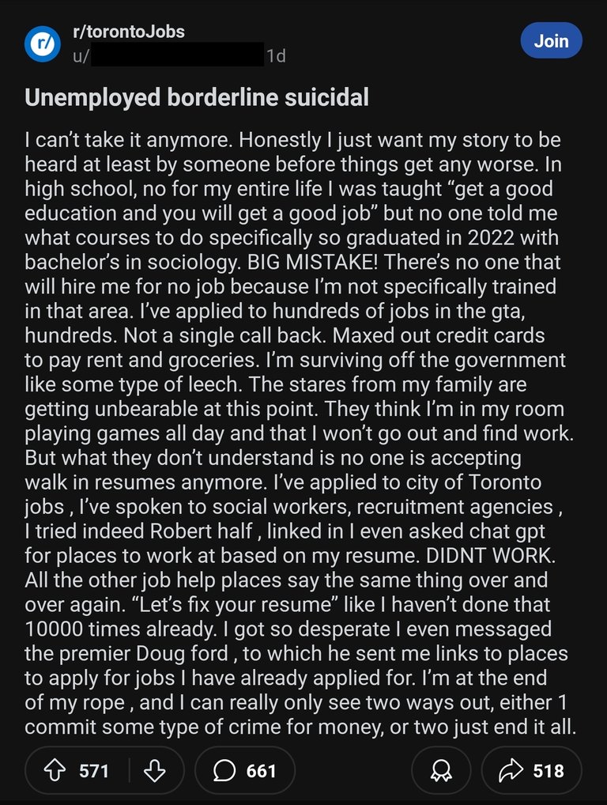Downvote the post with the down arrow
This screenshot has width=607, height=805.
point(154,770)
